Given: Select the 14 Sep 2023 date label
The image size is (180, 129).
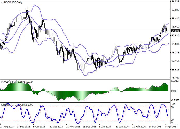Looking at the screenshot, I should [23, 127].
